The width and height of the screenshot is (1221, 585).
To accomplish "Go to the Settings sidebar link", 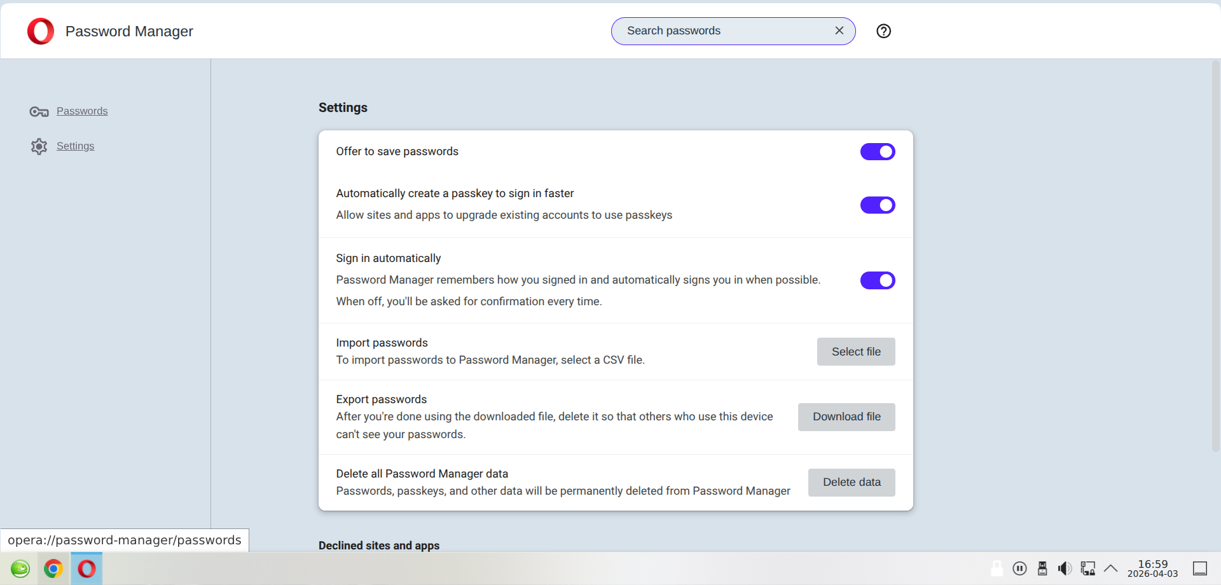I will click(75, 146).
